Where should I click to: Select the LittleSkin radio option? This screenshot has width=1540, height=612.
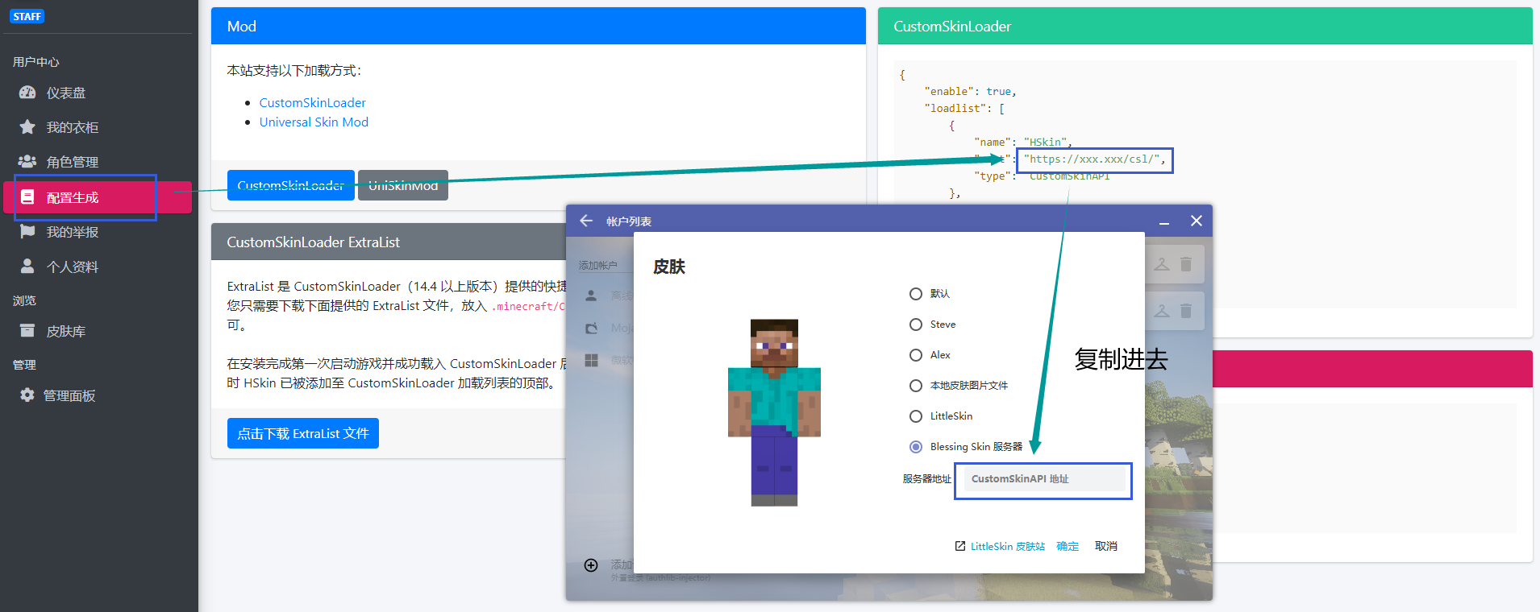point(916,416)
